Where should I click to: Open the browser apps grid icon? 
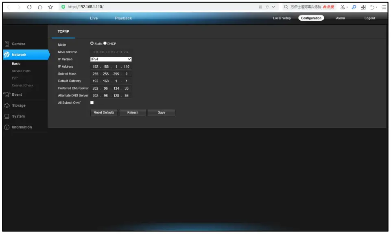pos(363,7)
